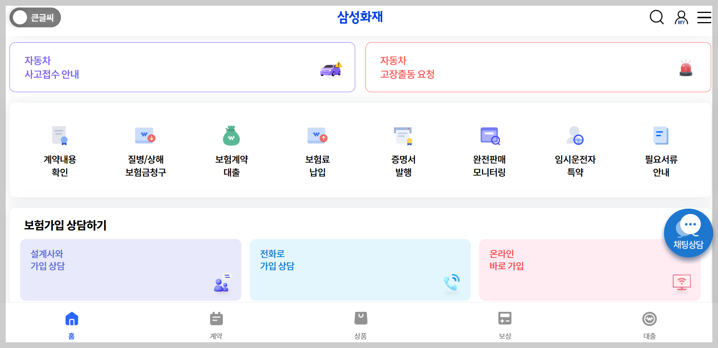Open the 채팅상담 floating chat button
Viewport: 718px width, 348px height.
tap(688, 233)
